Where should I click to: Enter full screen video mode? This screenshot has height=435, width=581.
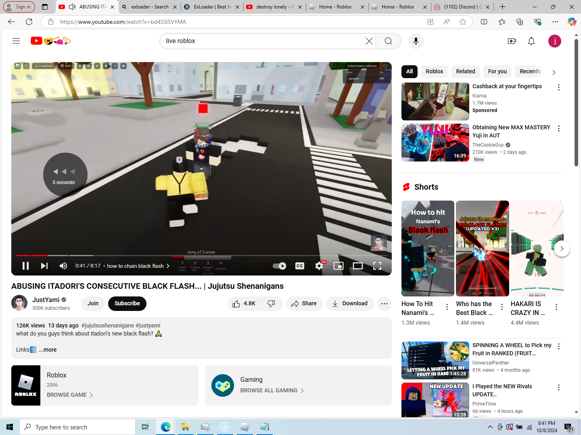point(377,266)
